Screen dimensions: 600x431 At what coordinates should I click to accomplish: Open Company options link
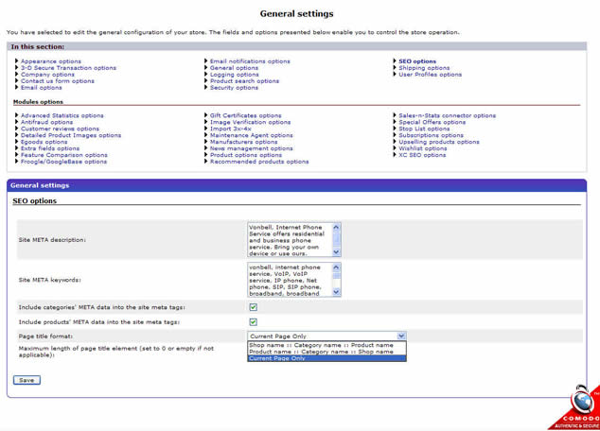[x=47, y=74]
